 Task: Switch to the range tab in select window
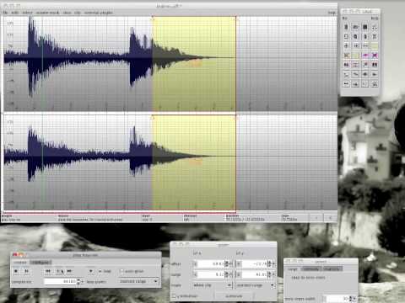point(293,268)
